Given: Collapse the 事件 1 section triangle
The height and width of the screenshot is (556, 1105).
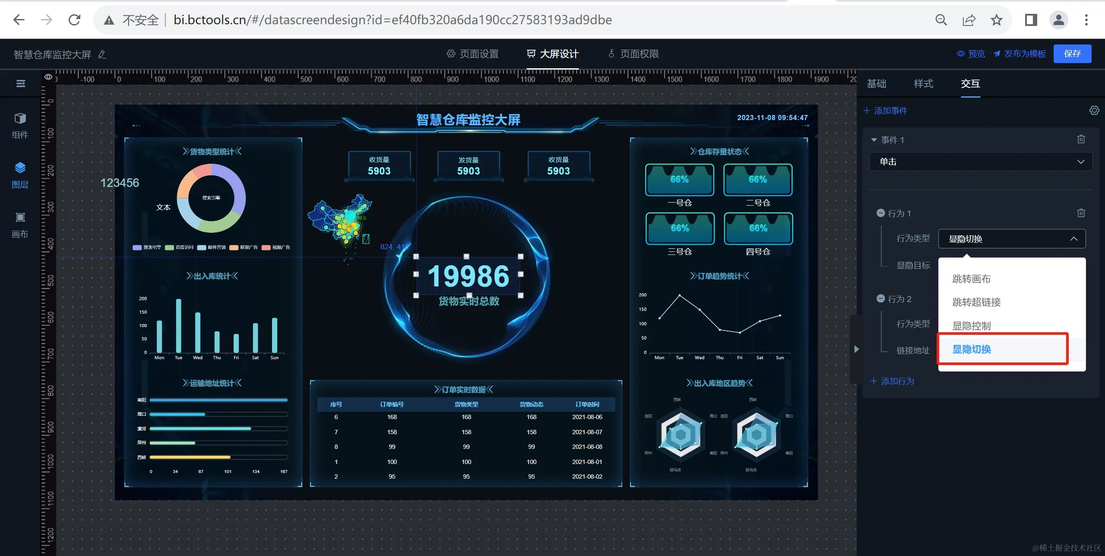Looking at the screenshot, I should coord(874,140).
